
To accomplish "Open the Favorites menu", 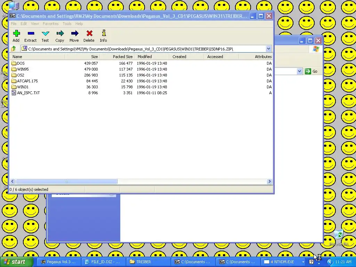I will (51, 24).
